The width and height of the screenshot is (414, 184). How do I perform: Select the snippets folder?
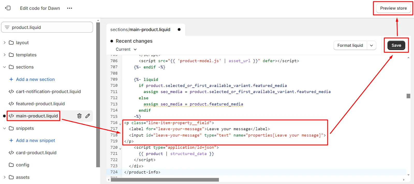(25, 128)
